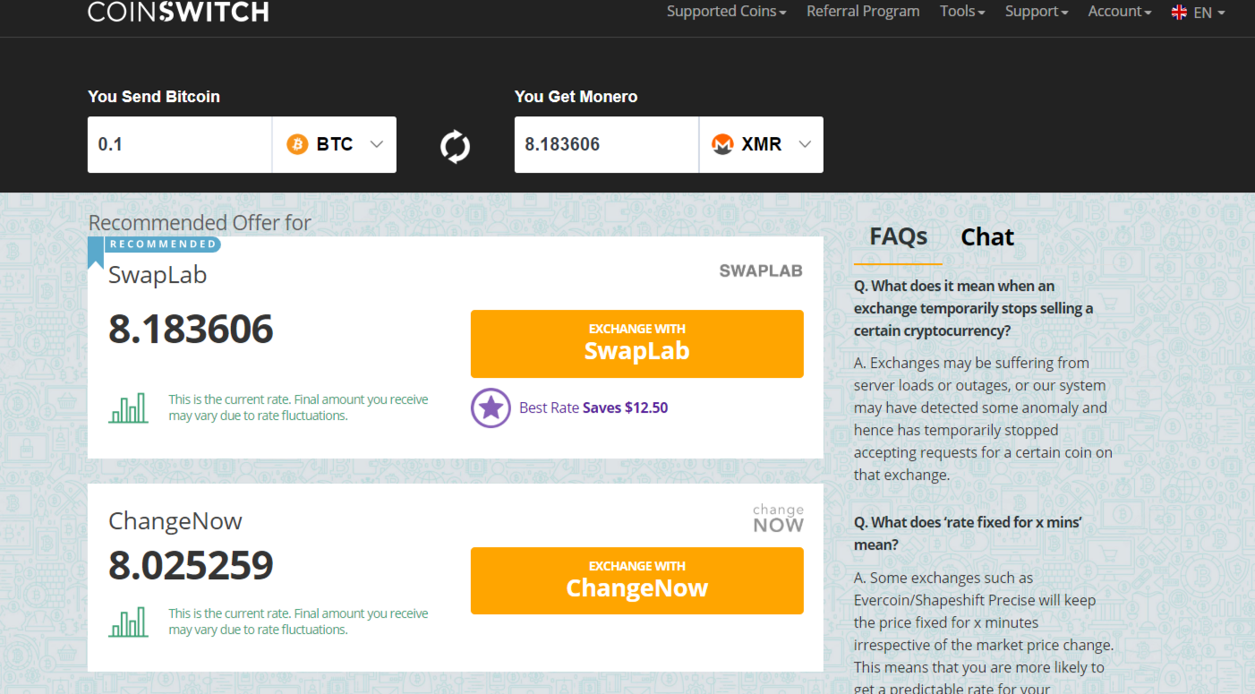Click Exchange with SwapLab button
Viewport: 1255px width, 694px height.
637,344
